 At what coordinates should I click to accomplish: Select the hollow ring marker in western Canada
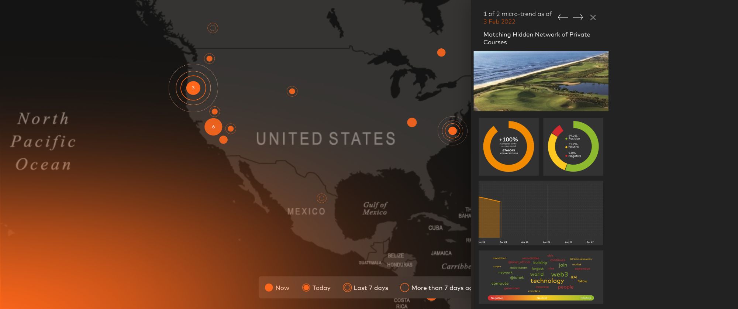pos(213,28)
